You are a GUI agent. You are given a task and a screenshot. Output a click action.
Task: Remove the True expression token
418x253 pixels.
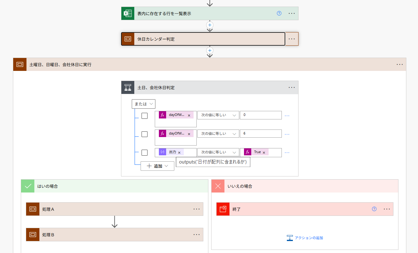click(x=264, y=152)
